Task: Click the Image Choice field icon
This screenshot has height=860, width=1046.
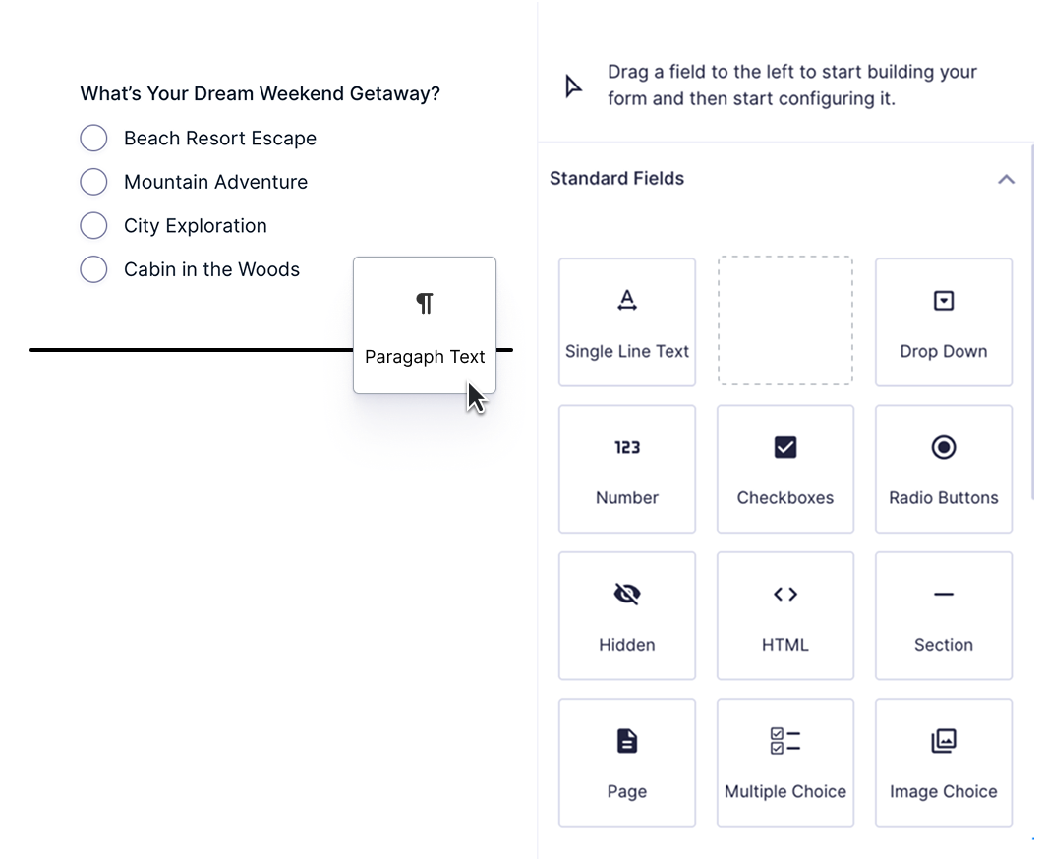Action: [943, 740]
